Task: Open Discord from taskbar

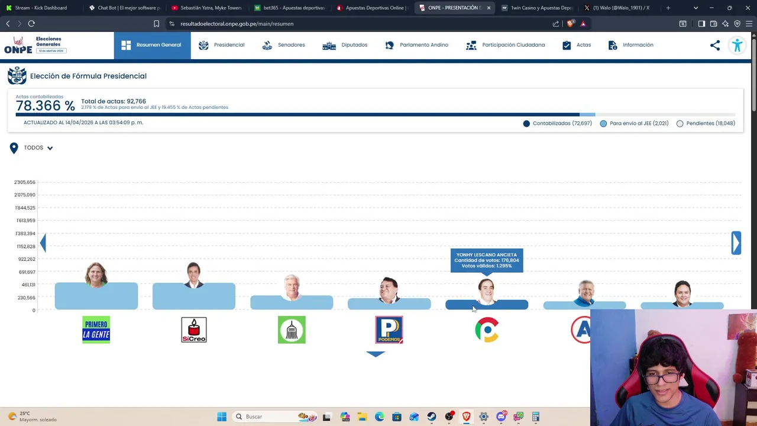Action: click(x=501, y=417)
